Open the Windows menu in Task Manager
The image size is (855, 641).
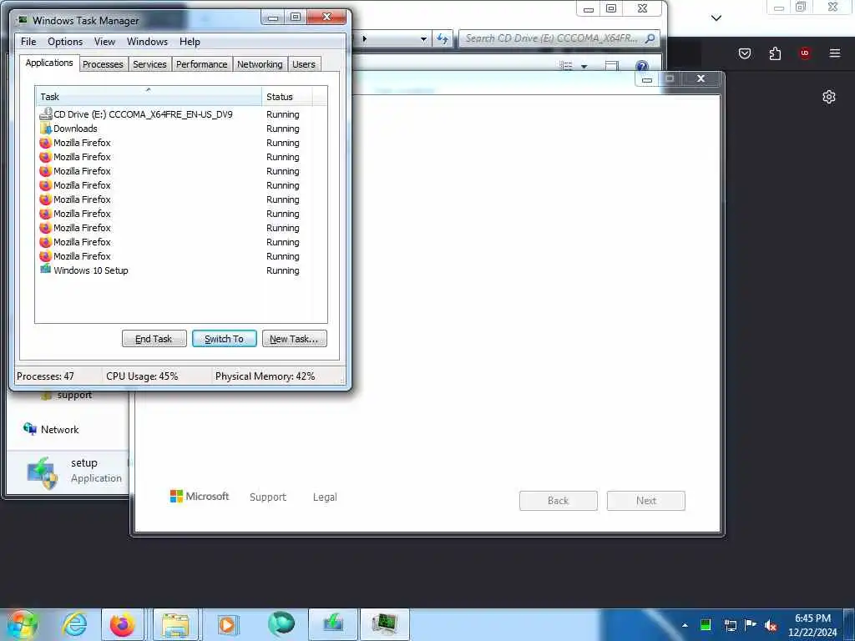click(147, 42)
